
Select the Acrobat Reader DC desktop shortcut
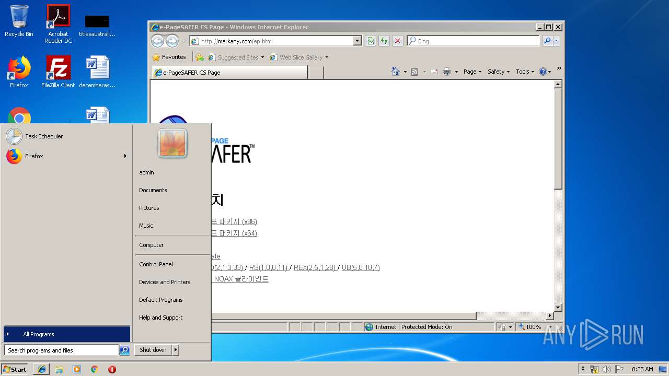point(58,24)
